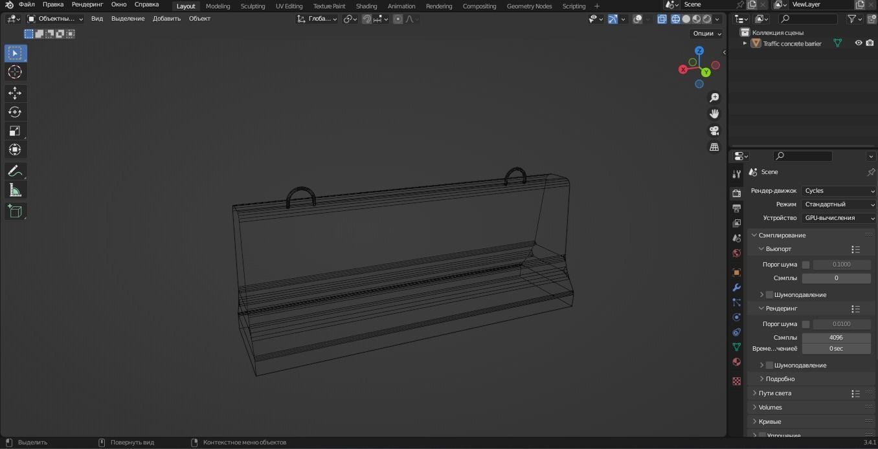878x449 pixels.
Task: Toggle snapping magnet in header
Action: tap(366, 19)
